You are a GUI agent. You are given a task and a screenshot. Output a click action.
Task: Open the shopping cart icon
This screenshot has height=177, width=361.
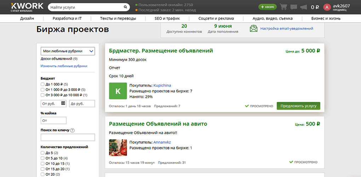[283, 7]
